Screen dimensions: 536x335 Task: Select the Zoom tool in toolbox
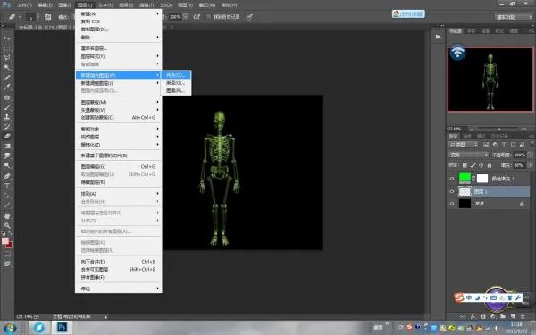point(7,226)
